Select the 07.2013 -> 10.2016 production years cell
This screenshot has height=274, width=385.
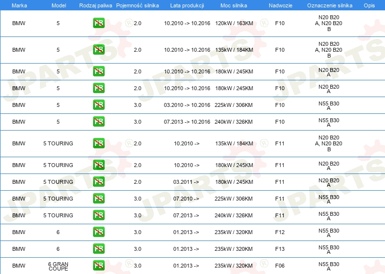[187, 122]
